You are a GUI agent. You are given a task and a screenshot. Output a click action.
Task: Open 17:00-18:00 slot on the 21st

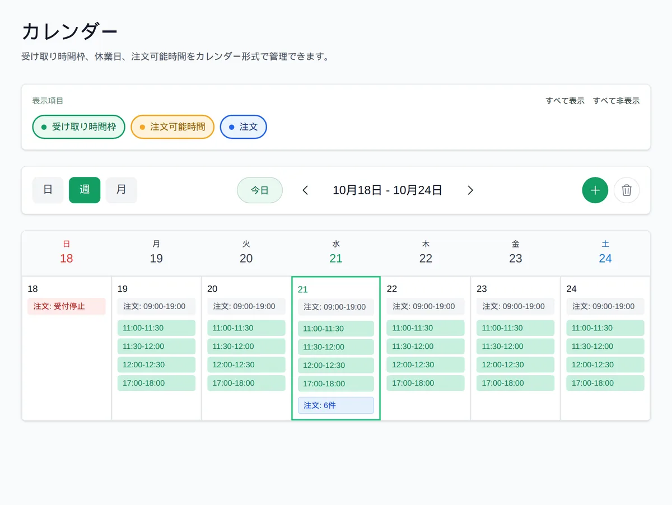click(x=336, y=384)
